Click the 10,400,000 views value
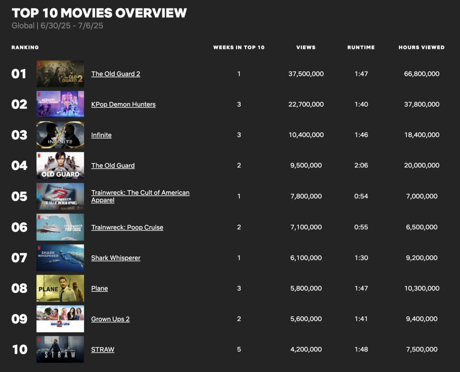The image size is (460, 372). [306, 135]
